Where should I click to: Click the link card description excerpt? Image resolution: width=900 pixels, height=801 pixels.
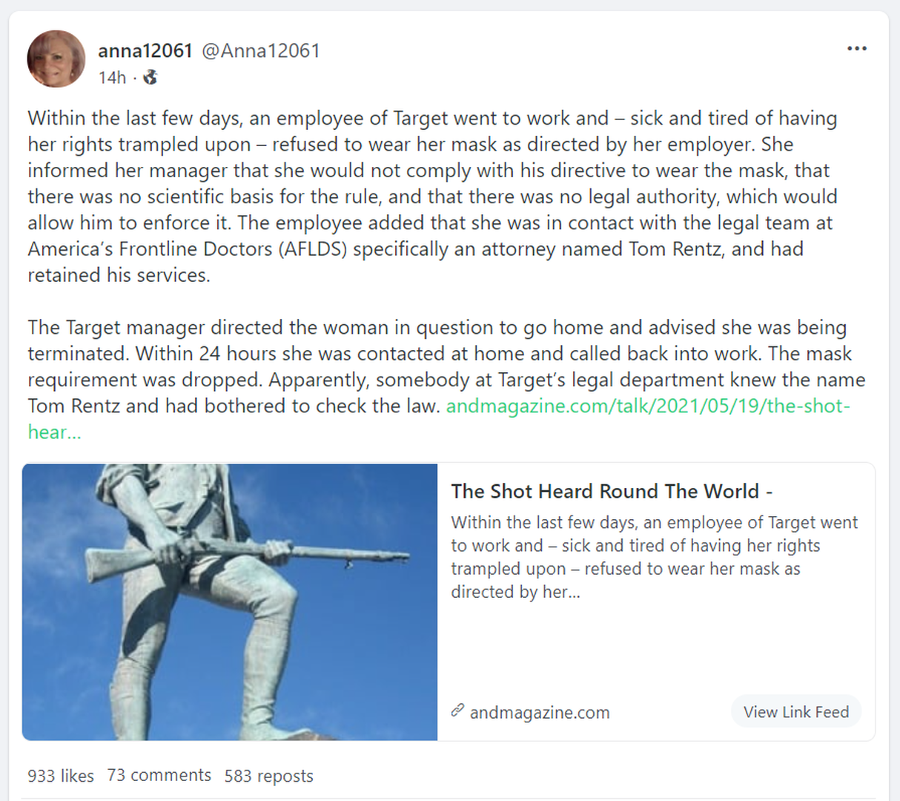click(x=654, y=556)
